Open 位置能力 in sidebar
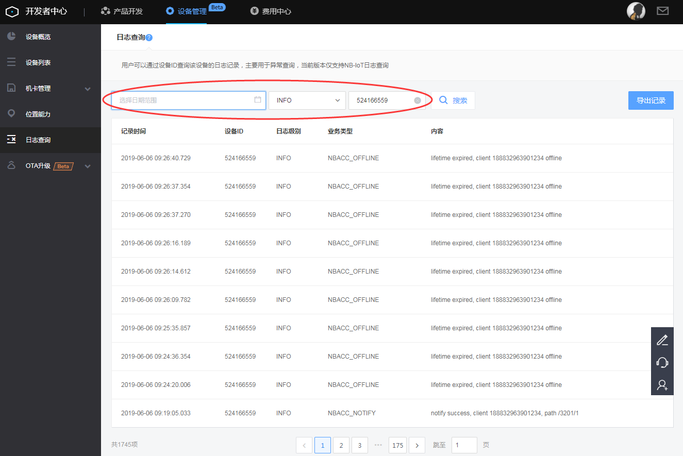Image resolution: width=683 pixels, height=456 pixels. tap(51, 114)
